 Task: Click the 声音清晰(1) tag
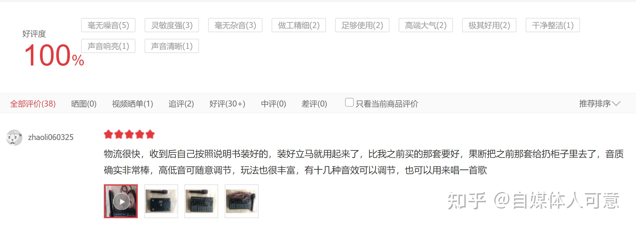(x=172, y=46)
